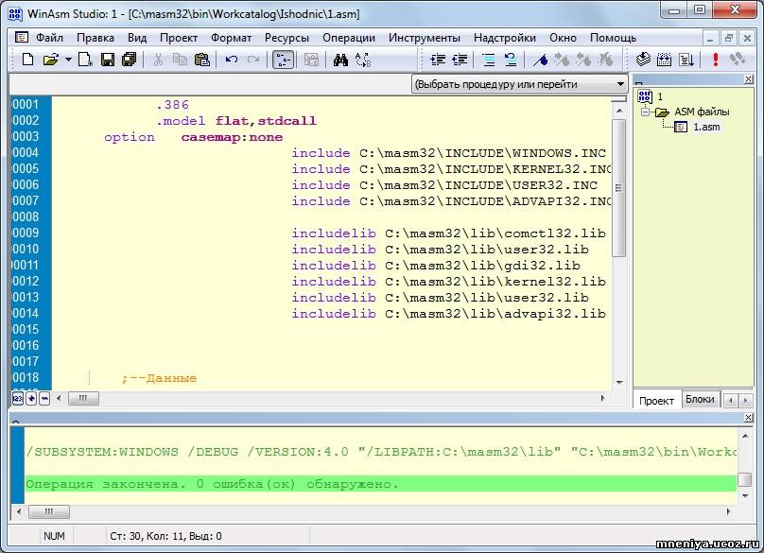The image size is (764, 553).
Task: Open Replace with the A to B icon
Action: coord(363,60)
